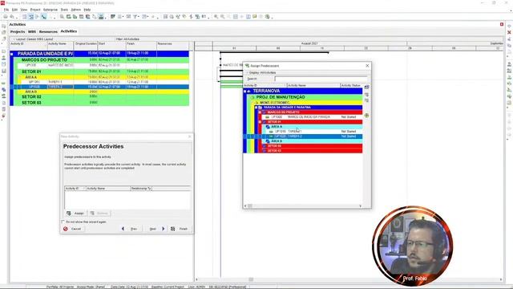Viewport: 513px width, 289px height.
Task: Collapse PARADA DA UNIDADE in the activities table
Action: click(12, 54)
